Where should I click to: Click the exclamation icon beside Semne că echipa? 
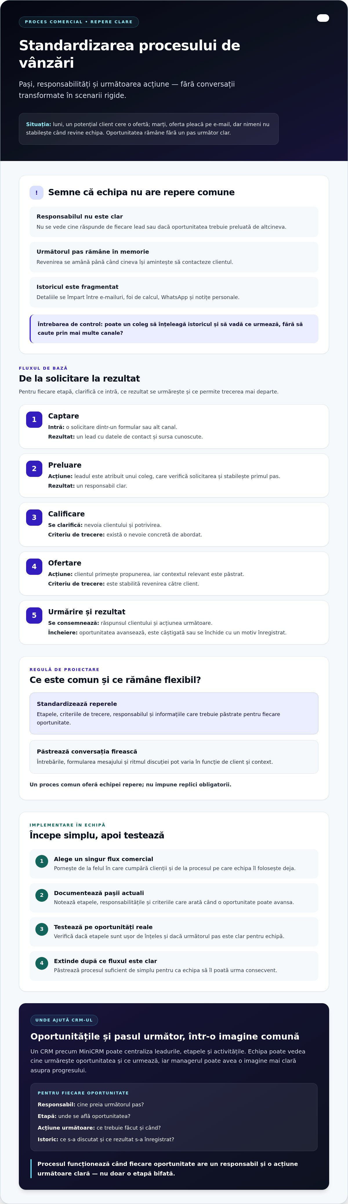[36, 193]
